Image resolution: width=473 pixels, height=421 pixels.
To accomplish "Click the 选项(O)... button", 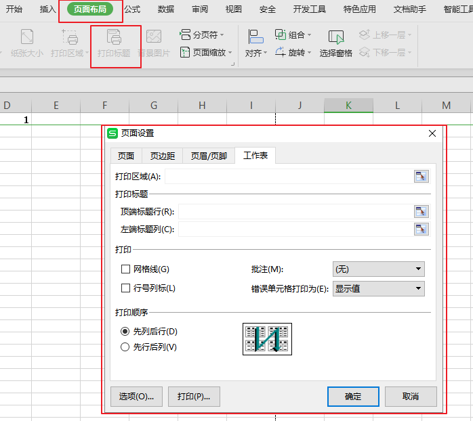I will tap(136, 397).
